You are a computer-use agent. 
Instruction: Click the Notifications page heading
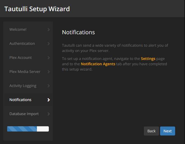tap(78, 32)
